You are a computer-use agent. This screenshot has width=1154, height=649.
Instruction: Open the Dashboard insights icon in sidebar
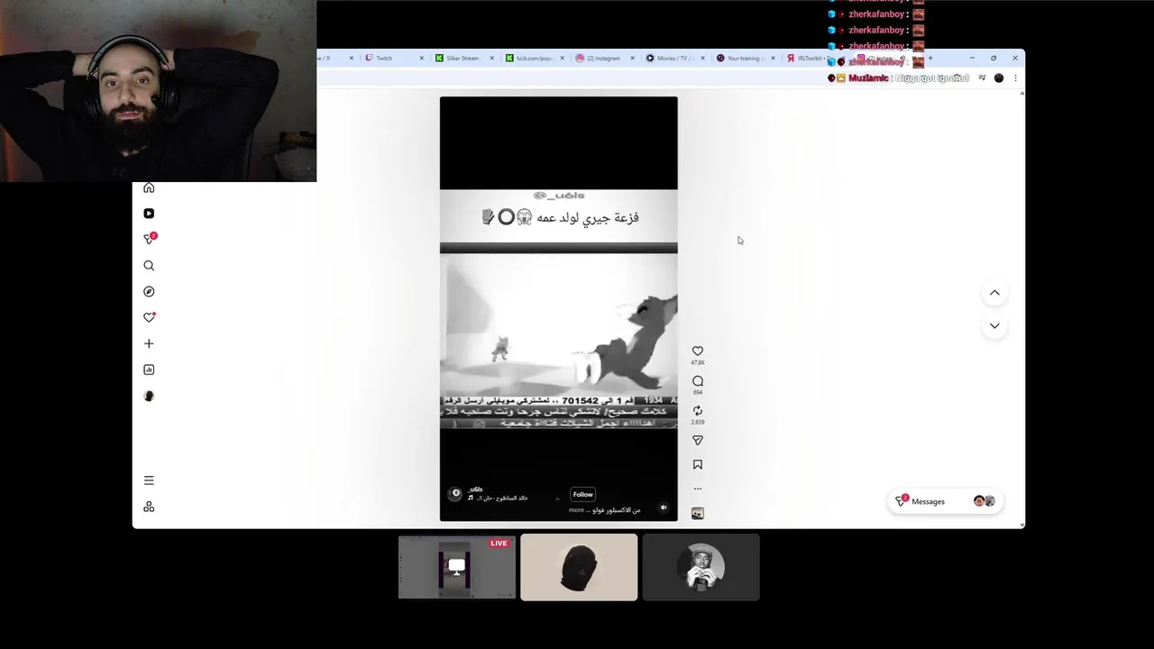tap(149, 370)
